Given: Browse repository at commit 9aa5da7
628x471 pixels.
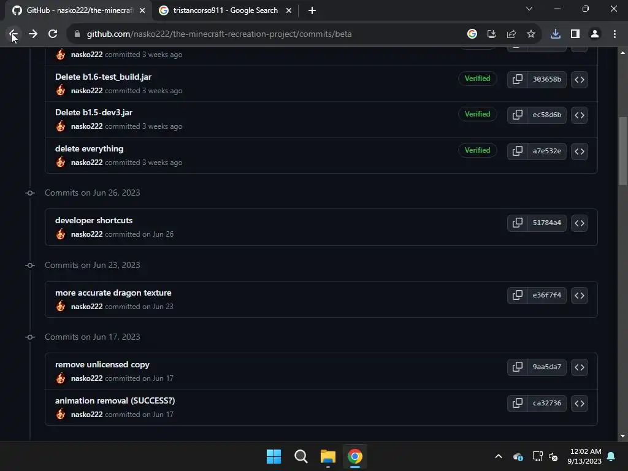Looking at the screenshot, I should click(579, 367).
